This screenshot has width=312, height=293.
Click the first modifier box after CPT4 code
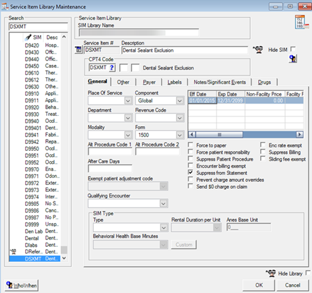coord(124,68)
